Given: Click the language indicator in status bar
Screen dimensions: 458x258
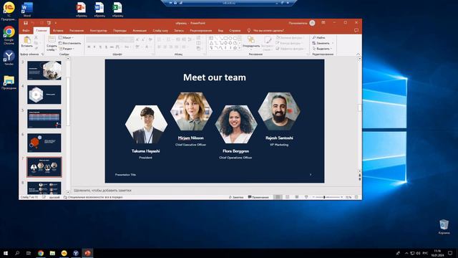Looking at the screenshot, I should (54, 198).
